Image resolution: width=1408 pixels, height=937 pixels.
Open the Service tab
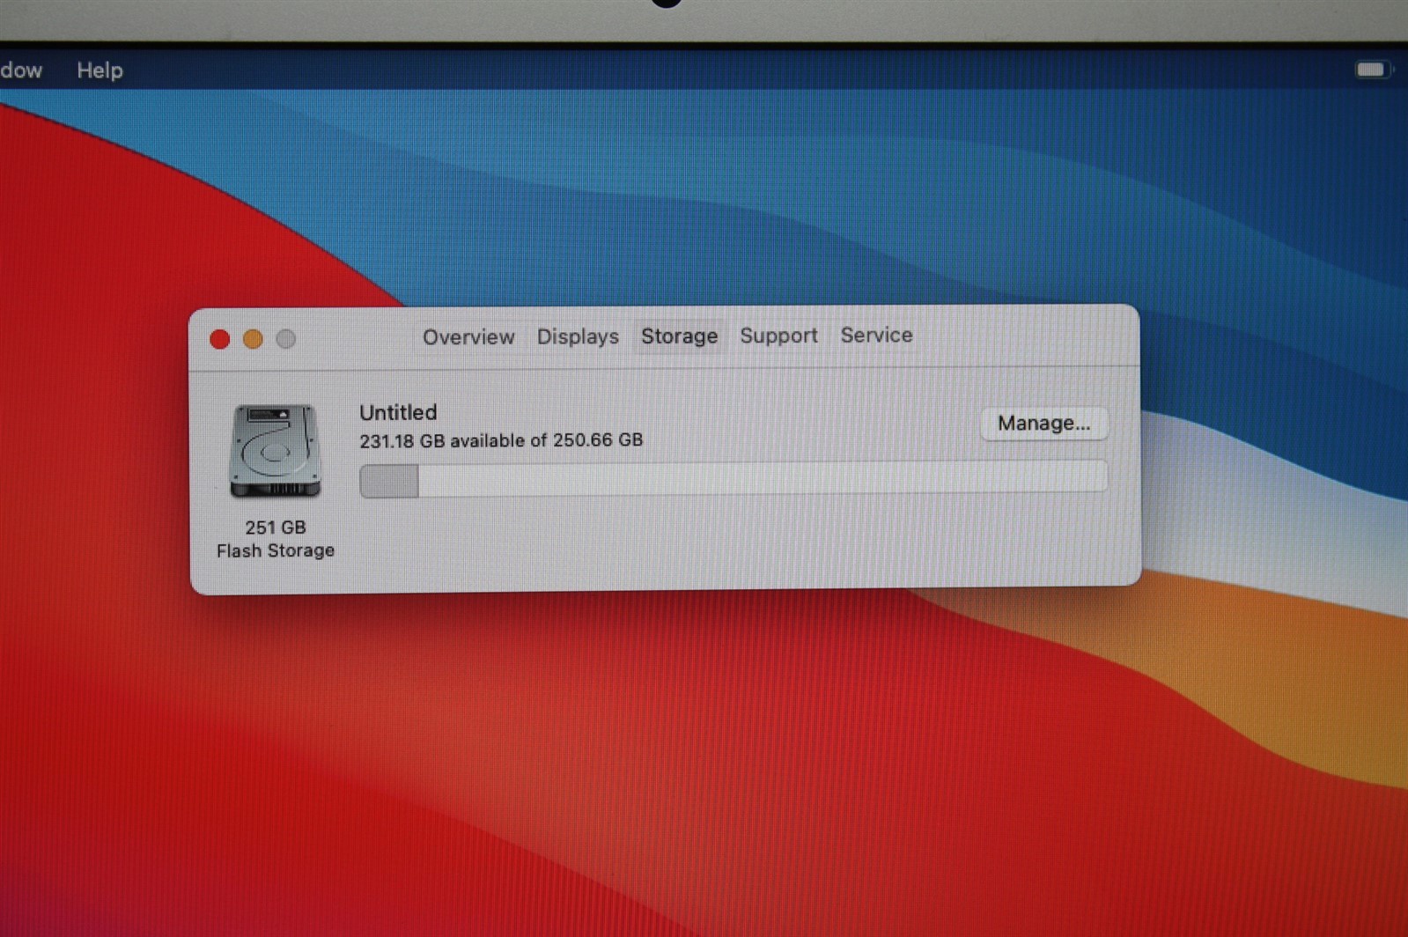pyautogui.click(x=876, y=335)
